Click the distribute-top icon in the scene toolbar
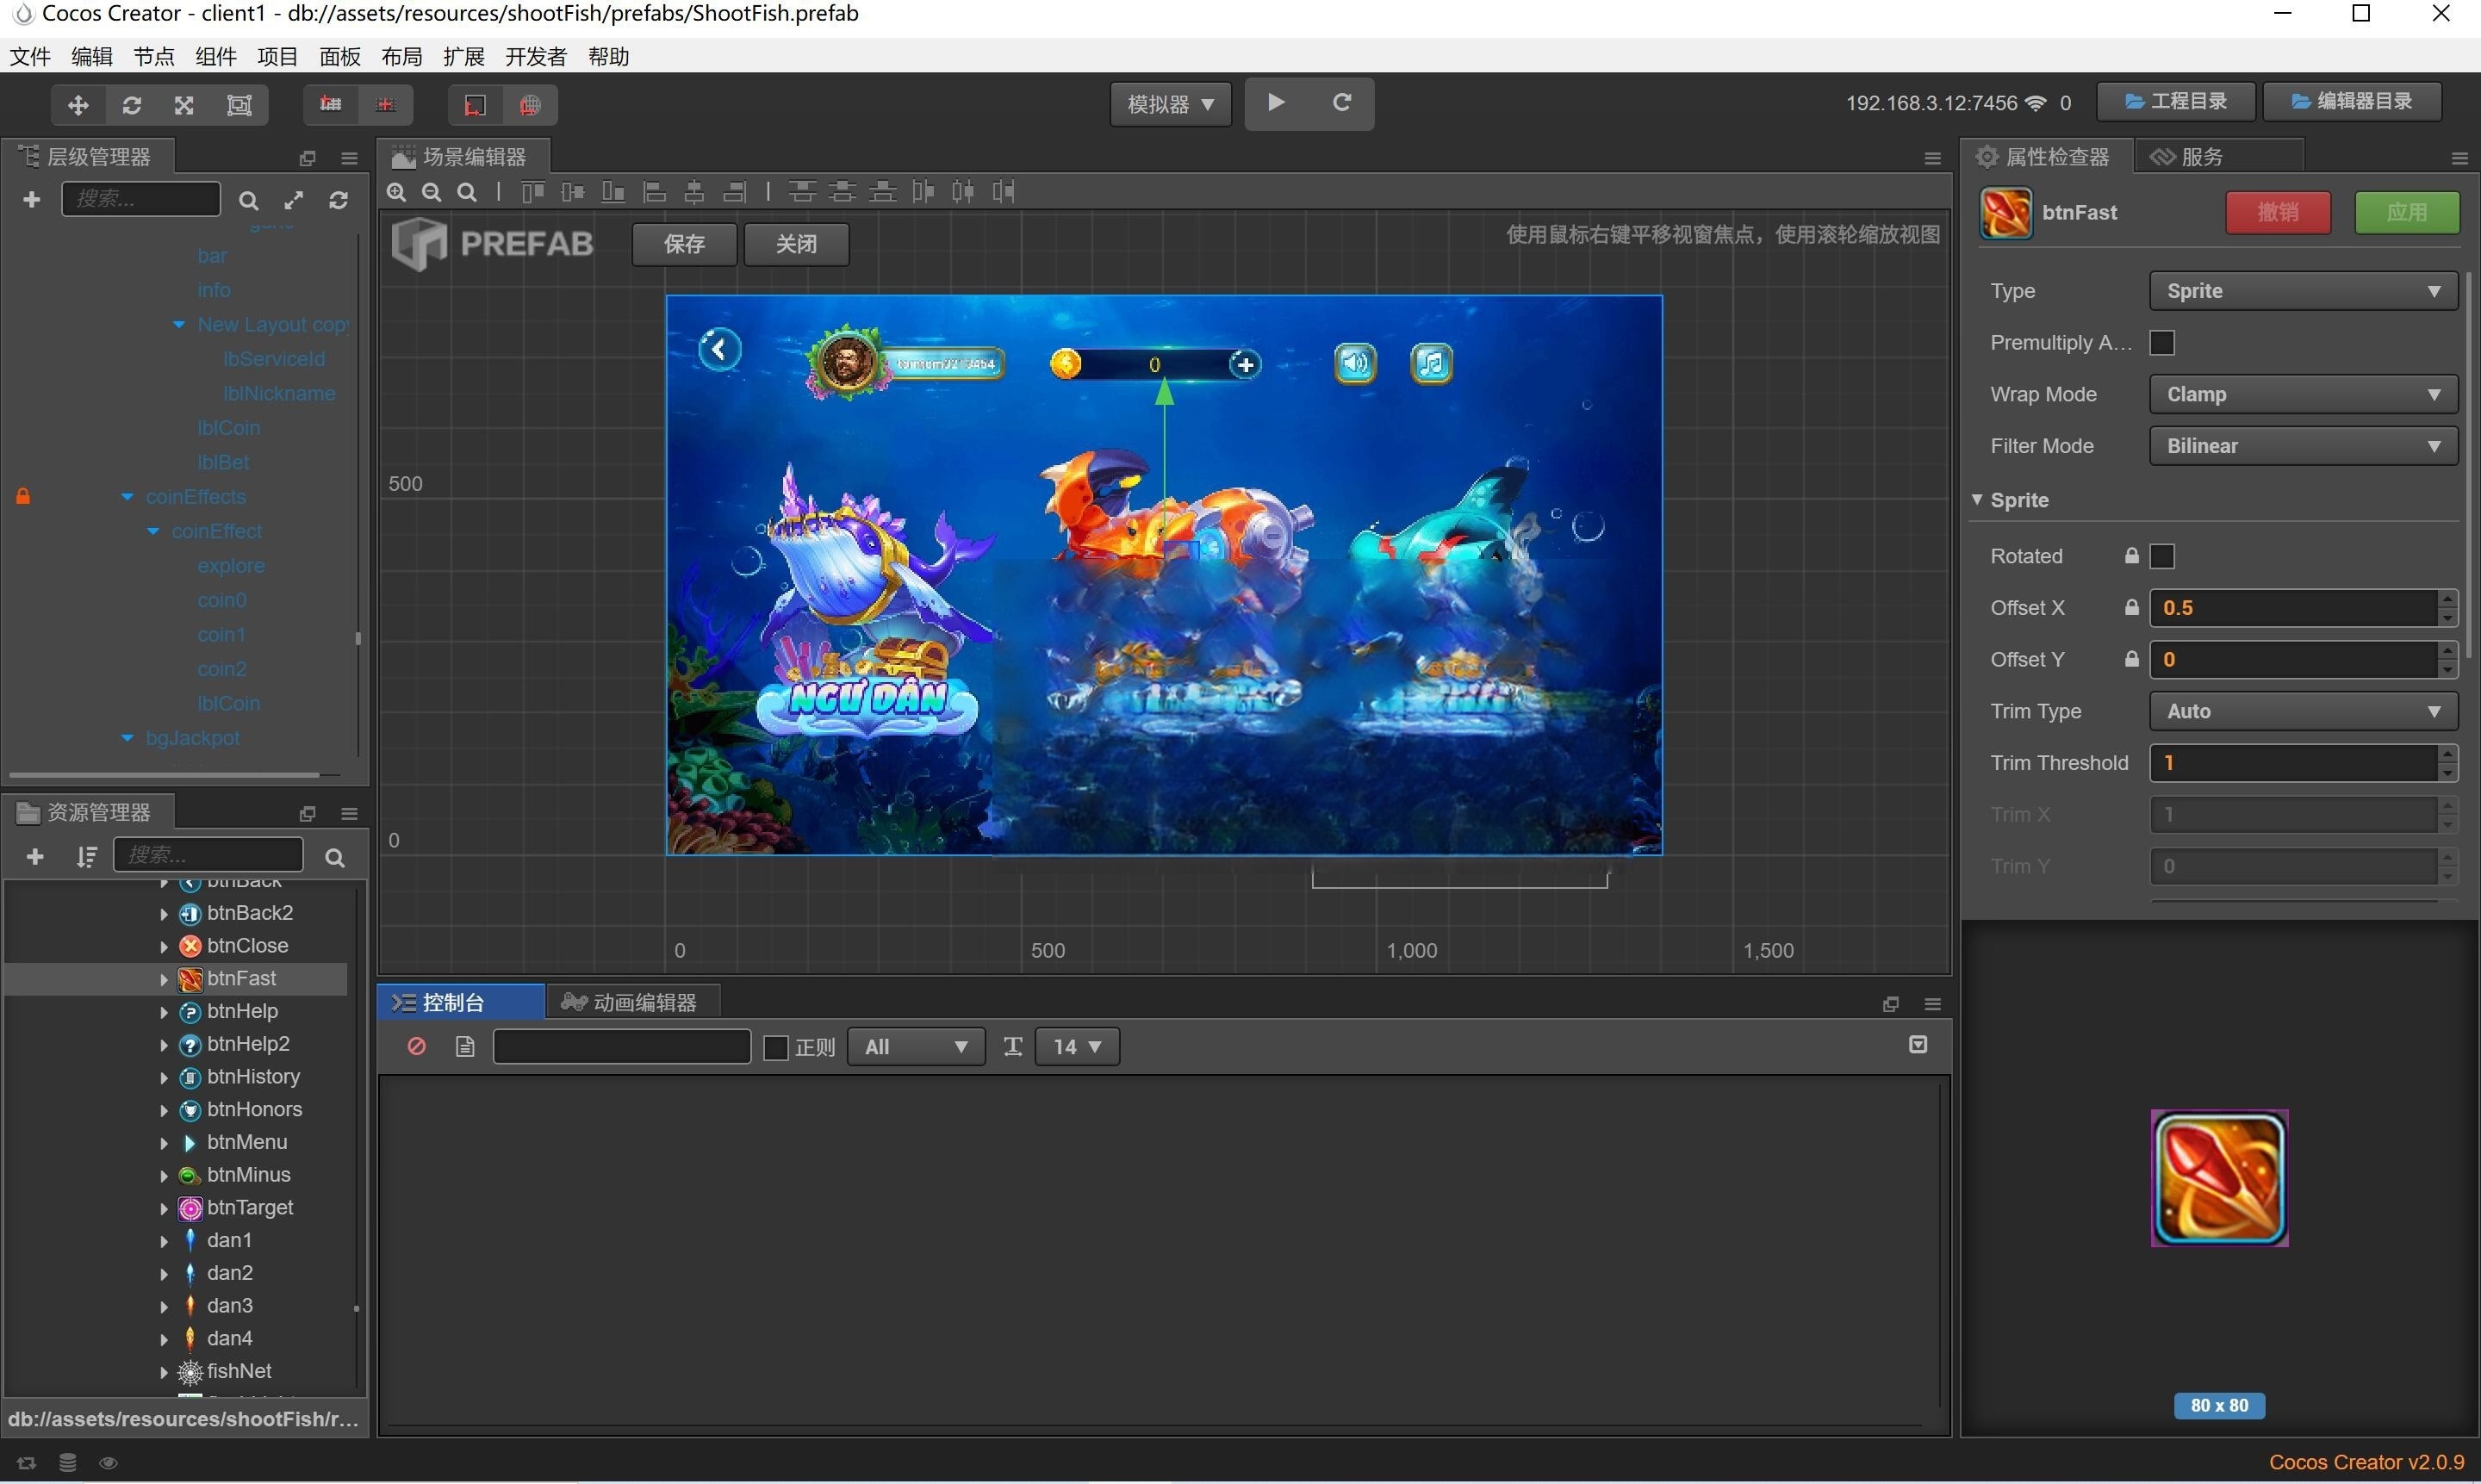This screenshot has height=1484, width=2481. [x=802, y=192]
